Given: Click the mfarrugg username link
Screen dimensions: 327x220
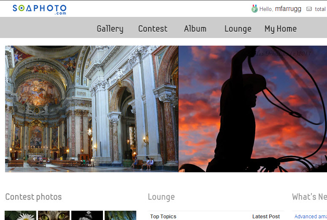Looking at the screenshot, I should pos(288,9).
